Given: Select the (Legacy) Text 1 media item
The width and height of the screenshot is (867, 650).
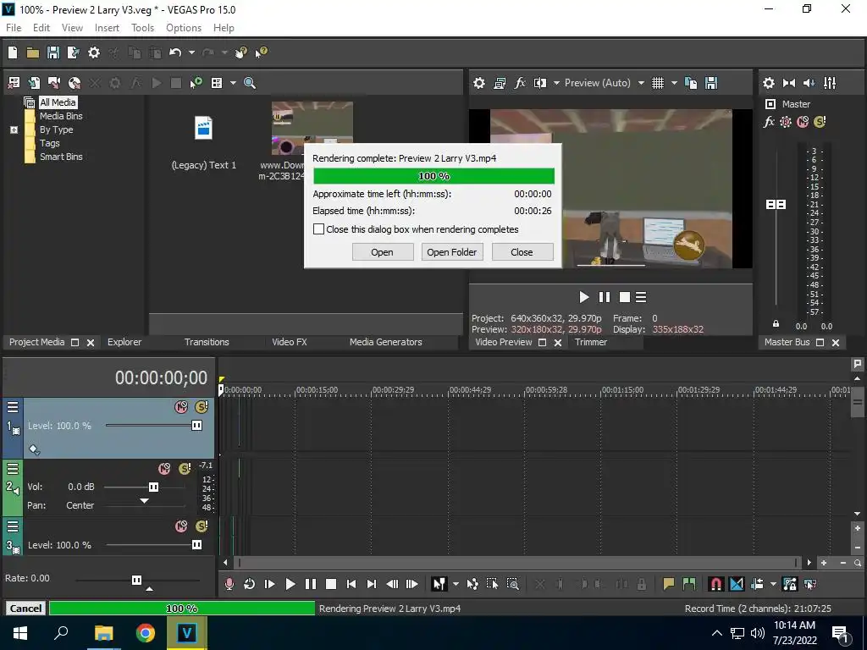Looking at the screenshot, I should point(203,143).
